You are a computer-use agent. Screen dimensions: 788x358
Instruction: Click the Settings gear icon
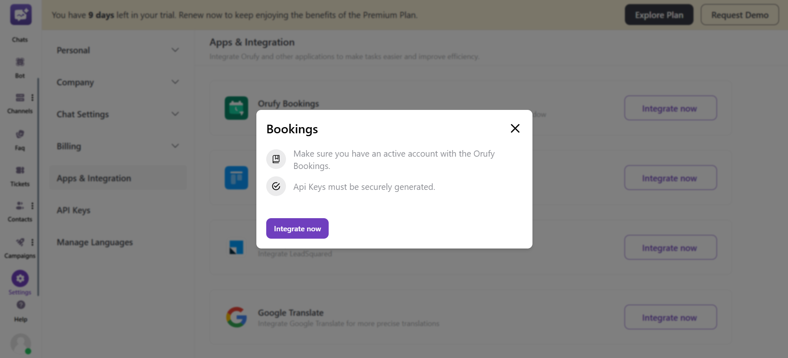(20, 278)
